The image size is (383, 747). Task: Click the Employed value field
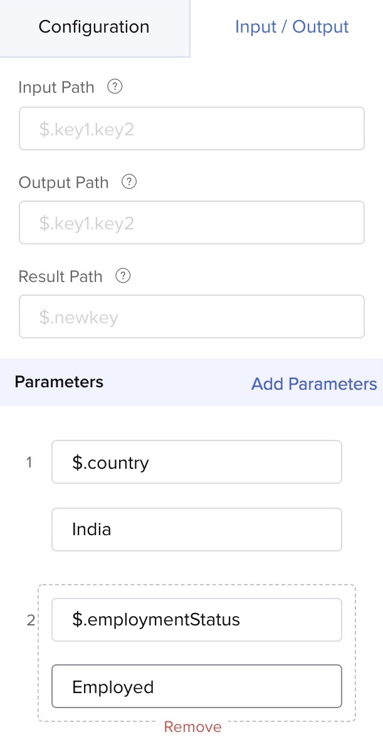tap(196, 686)
